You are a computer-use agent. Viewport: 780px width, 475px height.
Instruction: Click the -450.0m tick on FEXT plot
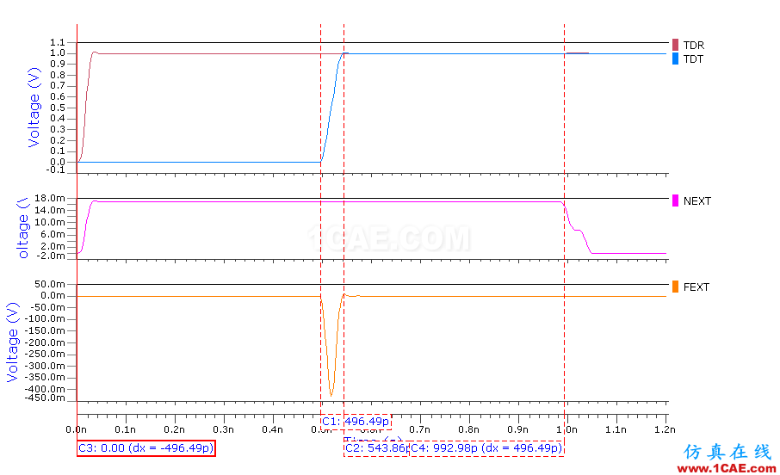[x=46, y=398]
